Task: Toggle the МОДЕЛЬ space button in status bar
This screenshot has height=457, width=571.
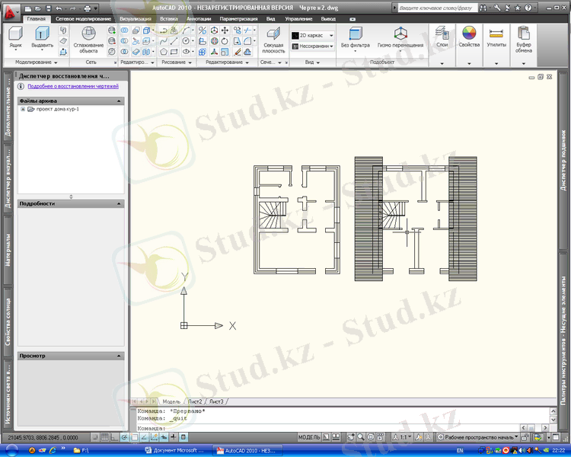Action: click(308, 437)
